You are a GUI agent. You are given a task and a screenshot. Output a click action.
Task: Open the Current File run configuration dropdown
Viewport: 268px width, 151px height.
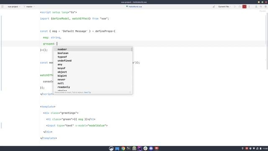(x=224, y=7)
